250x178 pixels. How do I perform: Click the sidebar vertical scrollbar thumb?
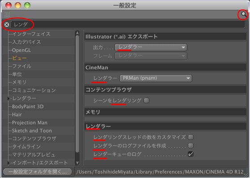point(77,94)
